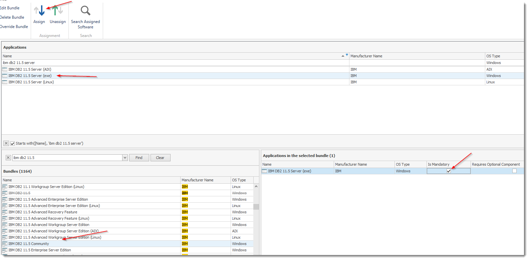This screenshot has height=260, width=529.
Task: Remove filter with X beside Starts with
Action: pyautogui.click(x=6, y=143)
